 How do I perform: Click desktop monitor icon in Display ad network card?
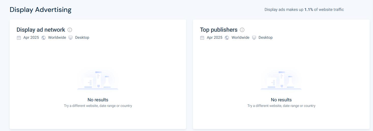pos(71,38)
